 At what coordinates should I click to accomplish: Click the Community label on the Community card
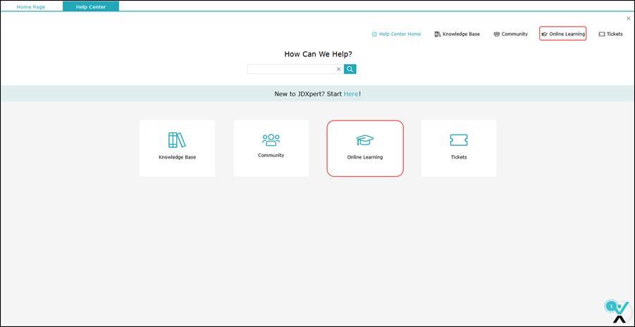tap(271, 155)
